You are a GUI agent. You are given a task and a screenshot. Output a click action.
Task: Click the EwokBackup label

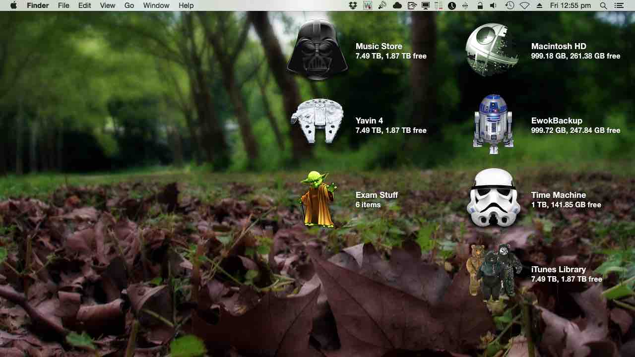pos(557,120)
